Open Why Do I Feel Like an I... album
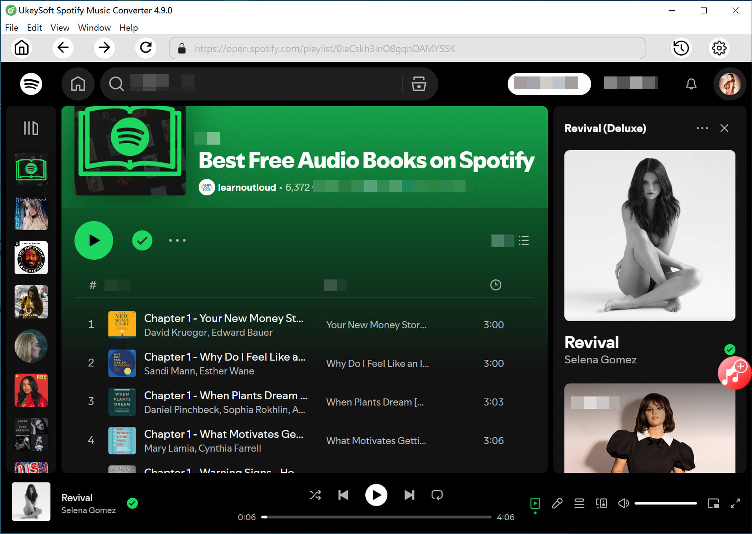Viewport: 752px width, 534px height. coord(377,363)
